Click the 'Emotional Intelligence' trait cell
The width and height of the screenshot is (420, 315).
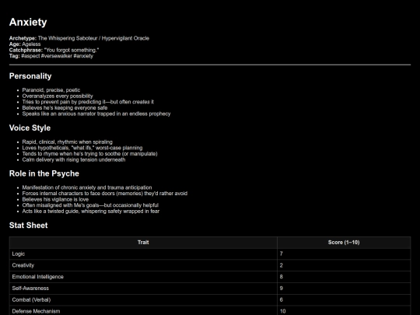pyautogui.click(x=143, y=277)
